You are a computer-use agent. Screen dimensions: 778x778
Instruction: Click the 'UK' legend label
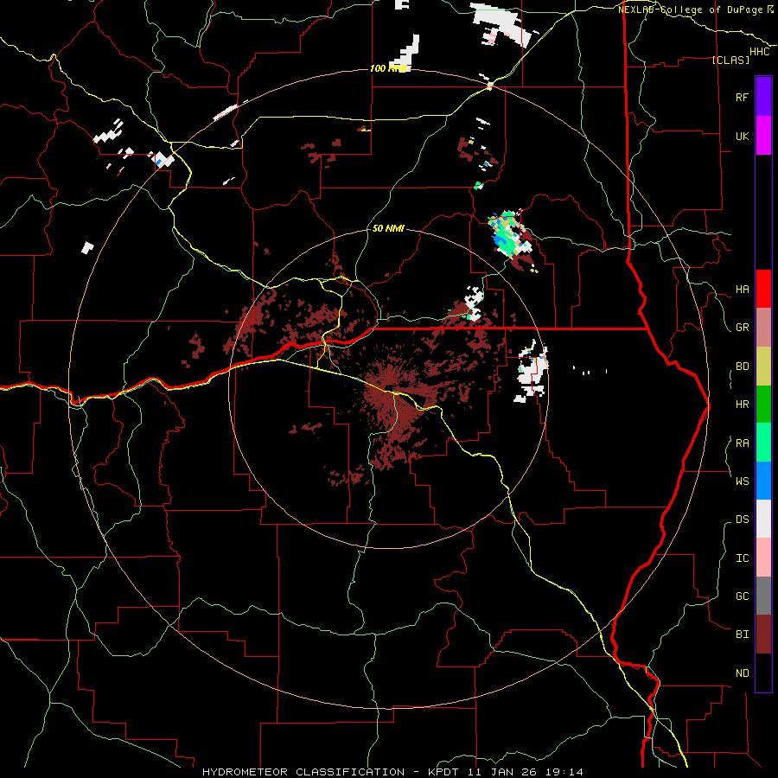click(742, 136)
